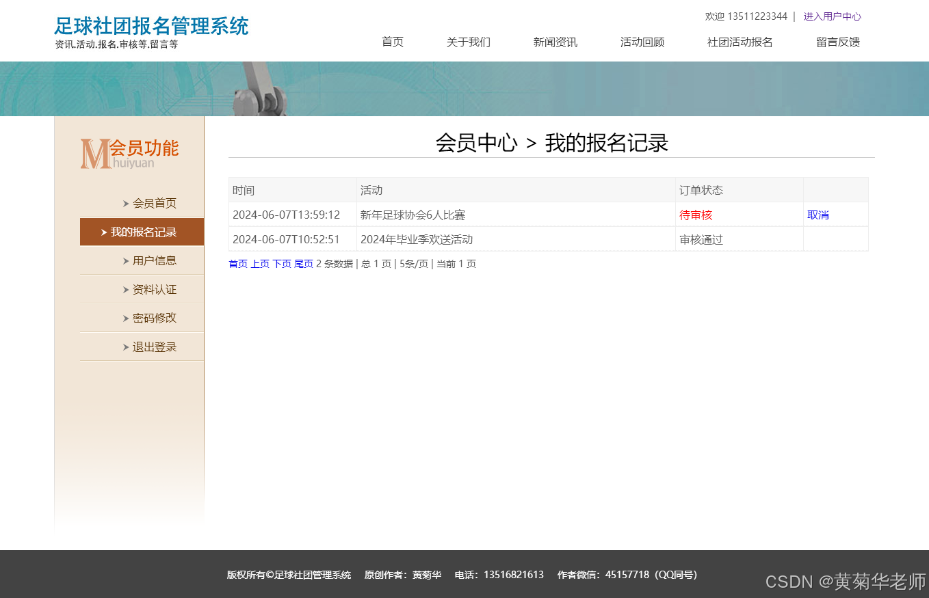Click the 进入用户中心 link

[832, 16]
